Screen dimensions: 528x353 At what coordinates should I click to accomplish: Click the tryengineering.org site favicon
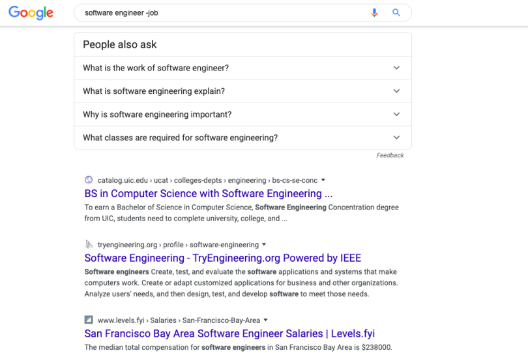click(89, 245)
